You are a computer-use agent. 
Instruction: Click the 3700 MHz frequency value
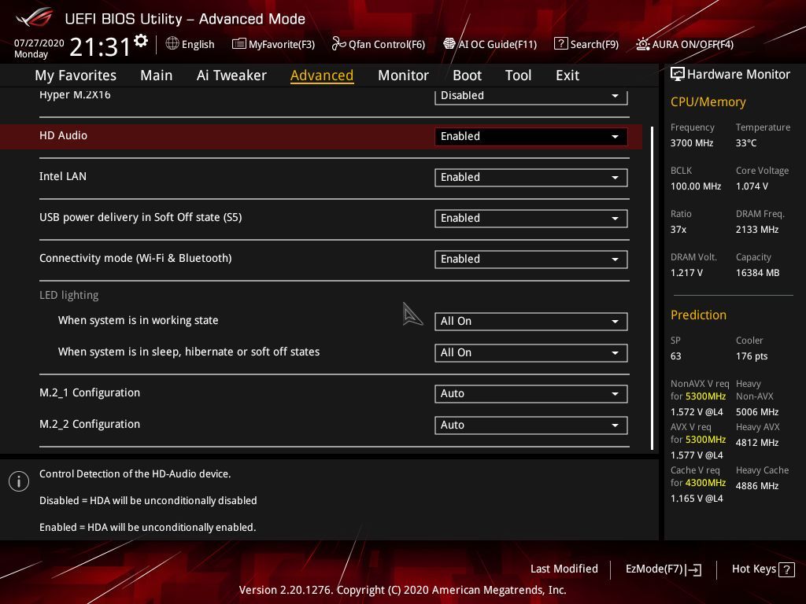pyautogui.click(x=691, y=143)
